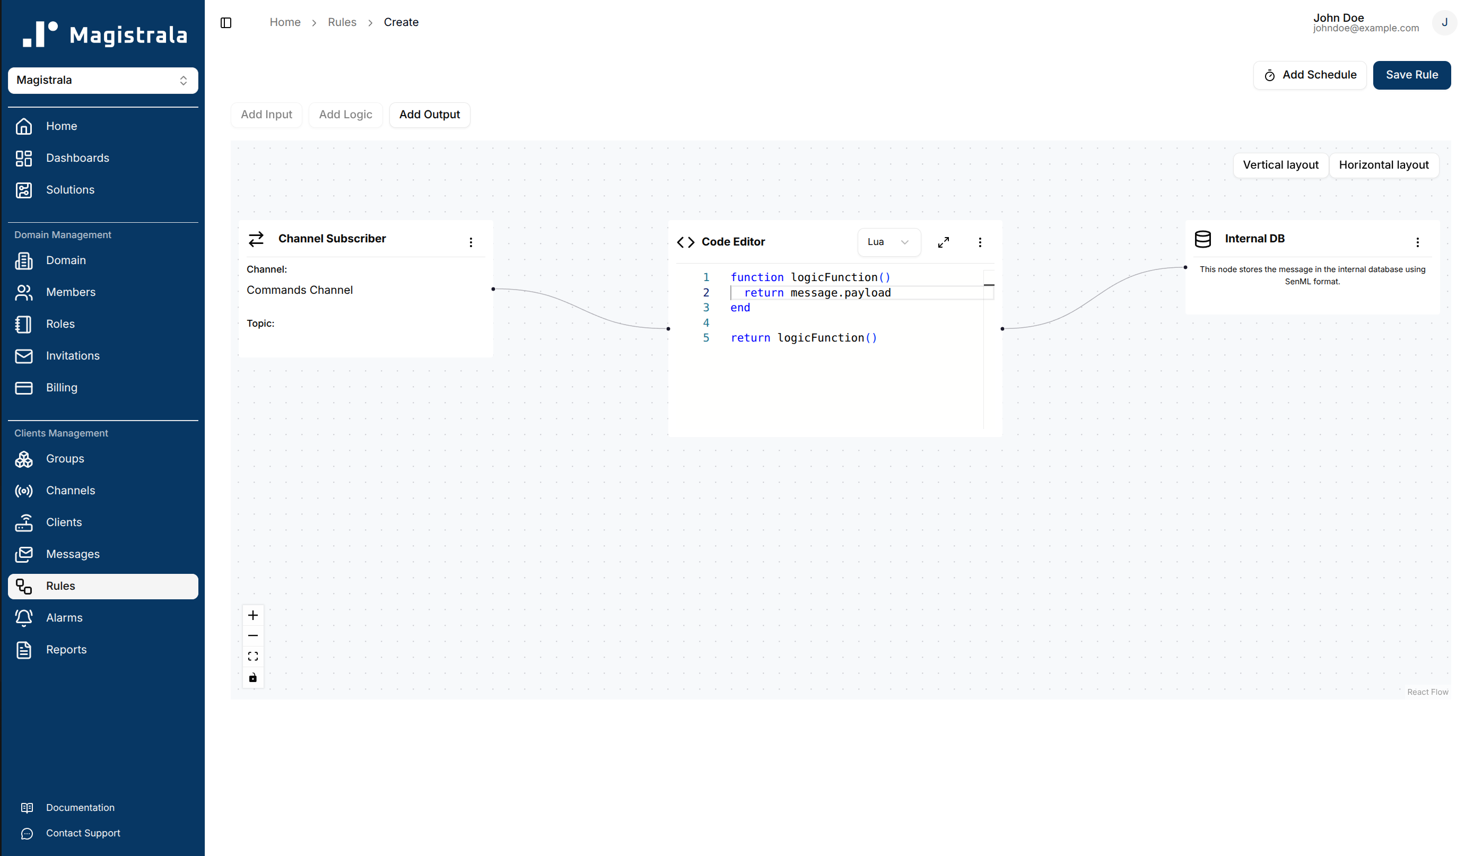Viewport: 1474px width, 856px height.
Task: Click the Reports document icon
Action: tap(24, 650)
